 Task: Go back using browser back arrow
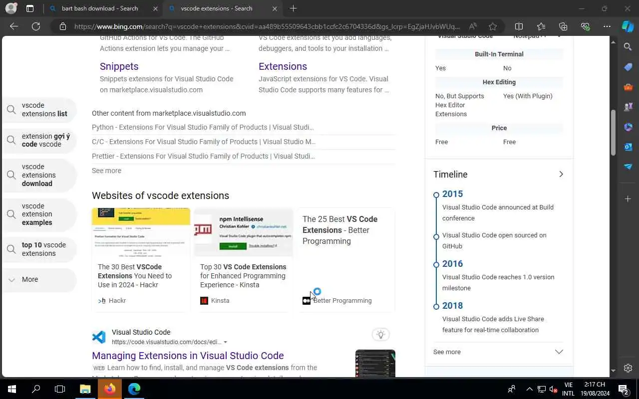14,26
